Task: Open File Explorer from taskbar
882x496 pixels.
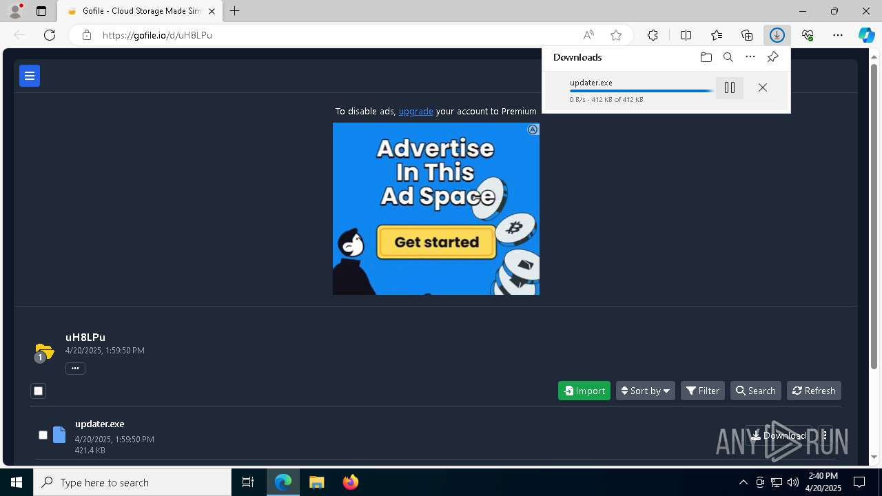Action: point(316,482)
